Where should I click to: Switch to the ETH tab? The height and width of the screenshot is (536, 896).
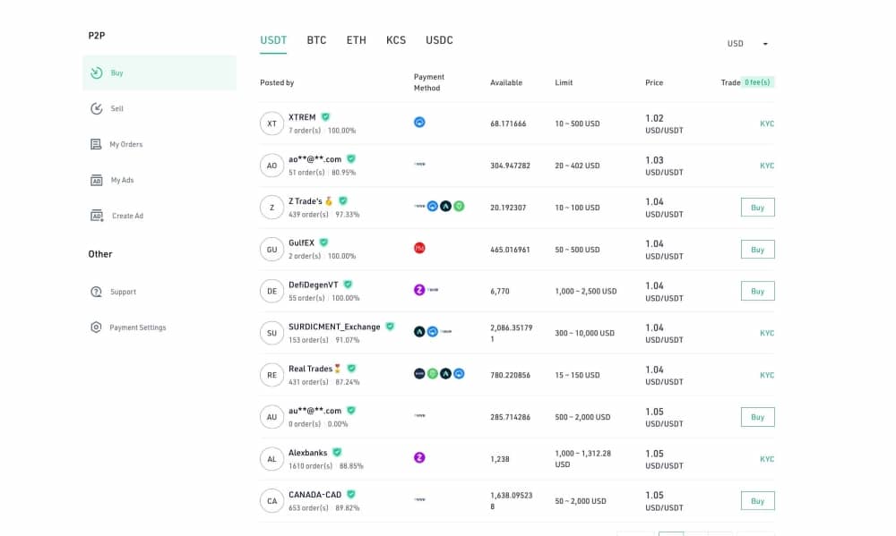[x=356, y=40]
